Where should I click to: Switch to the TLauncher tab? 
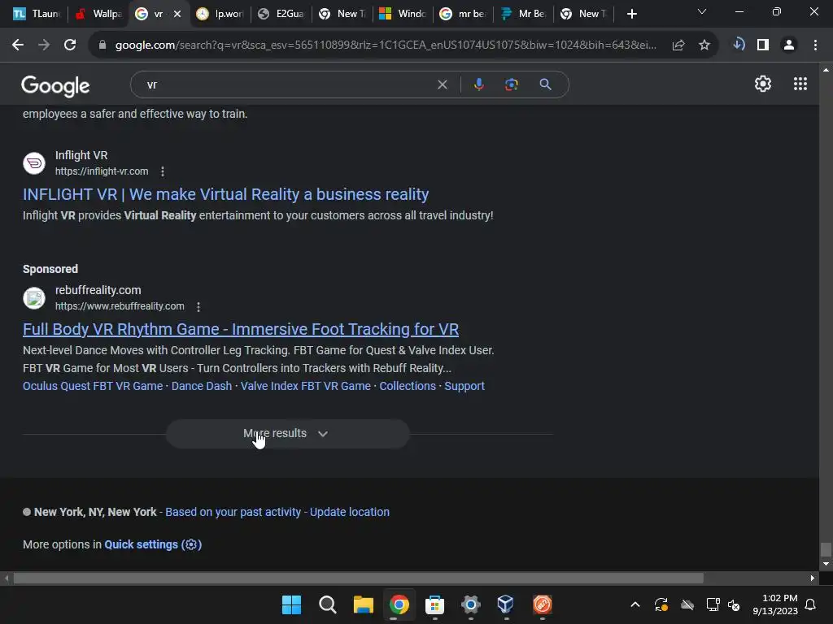tap(37, 14)
